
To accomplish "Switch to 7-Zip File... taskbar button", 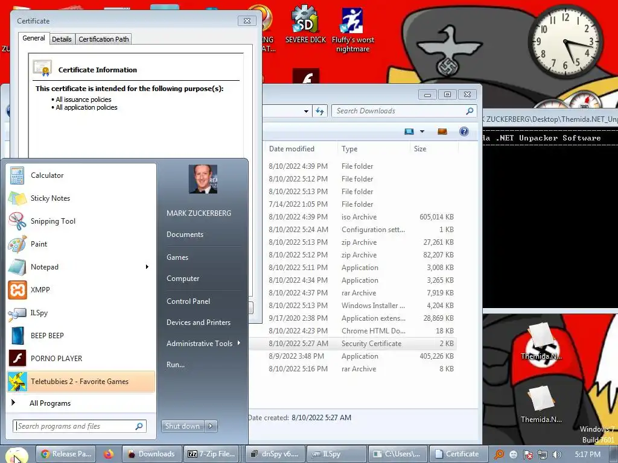I will click(x=212, y=454).
